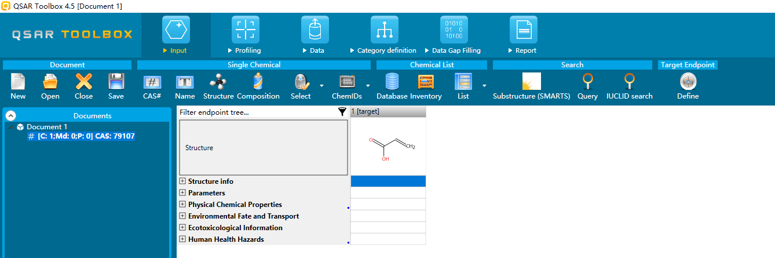Viewport: 775px width, 258px height.
Task: Launch Substructure (SMARTS) search
Action: click(531, 82)
